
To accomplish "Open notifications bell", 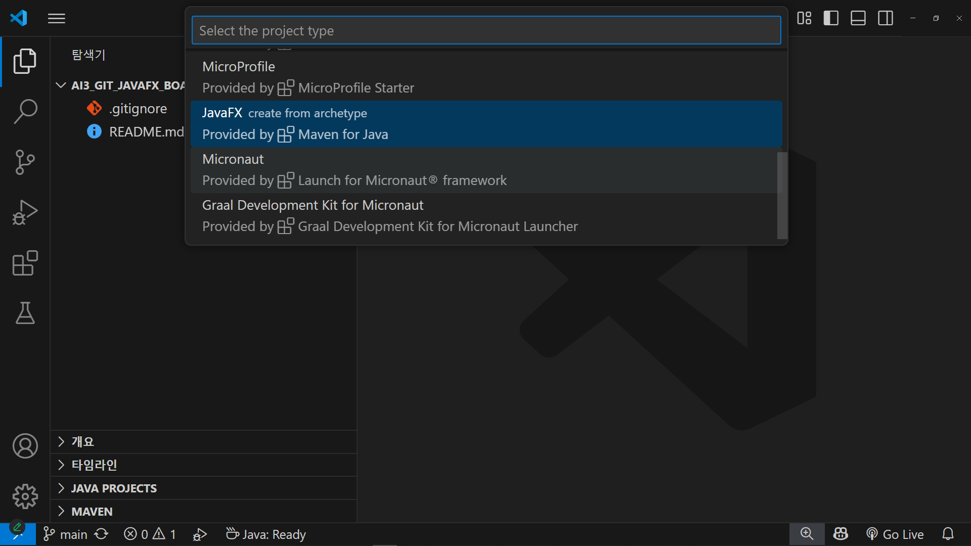I will (948, 534).
